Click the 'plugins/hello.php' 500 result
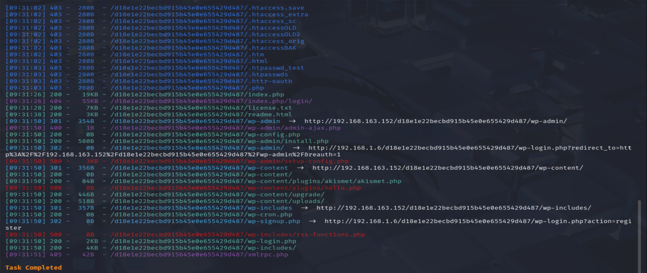The width and height of the screenshot is (647, 273). point(236,188)
